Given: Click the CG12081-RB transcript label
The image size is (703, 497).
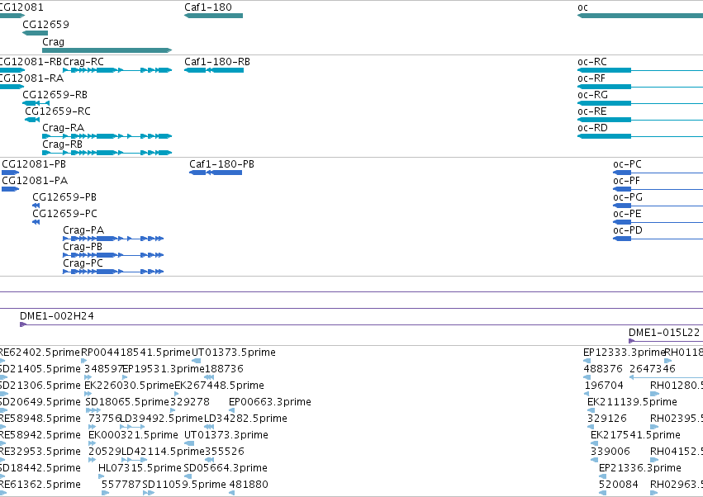Looking at the screenshot, I should click(31, 61).
